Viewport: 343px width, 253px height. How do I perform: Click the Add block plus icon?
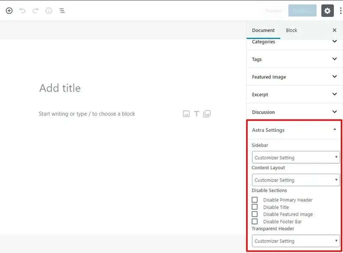[x=9, y=10]
